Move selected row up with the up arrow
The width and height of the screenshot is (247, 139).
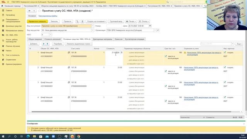coord(44,44)
